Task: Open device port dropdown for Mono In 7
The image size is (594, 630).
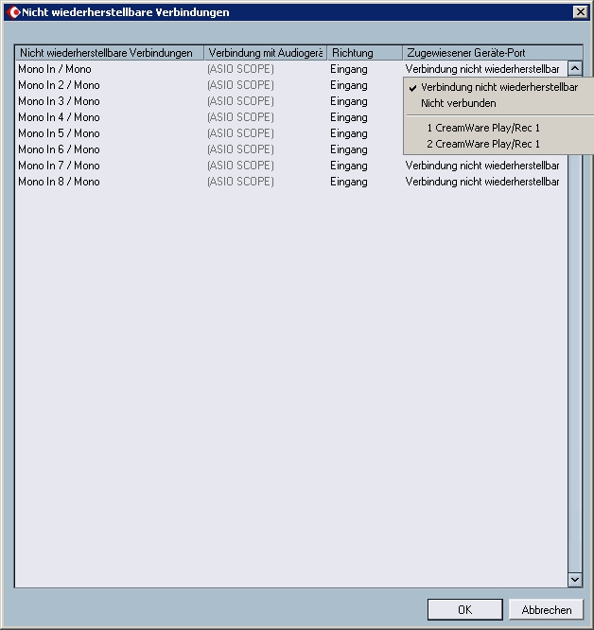Action: pos(482,166)
